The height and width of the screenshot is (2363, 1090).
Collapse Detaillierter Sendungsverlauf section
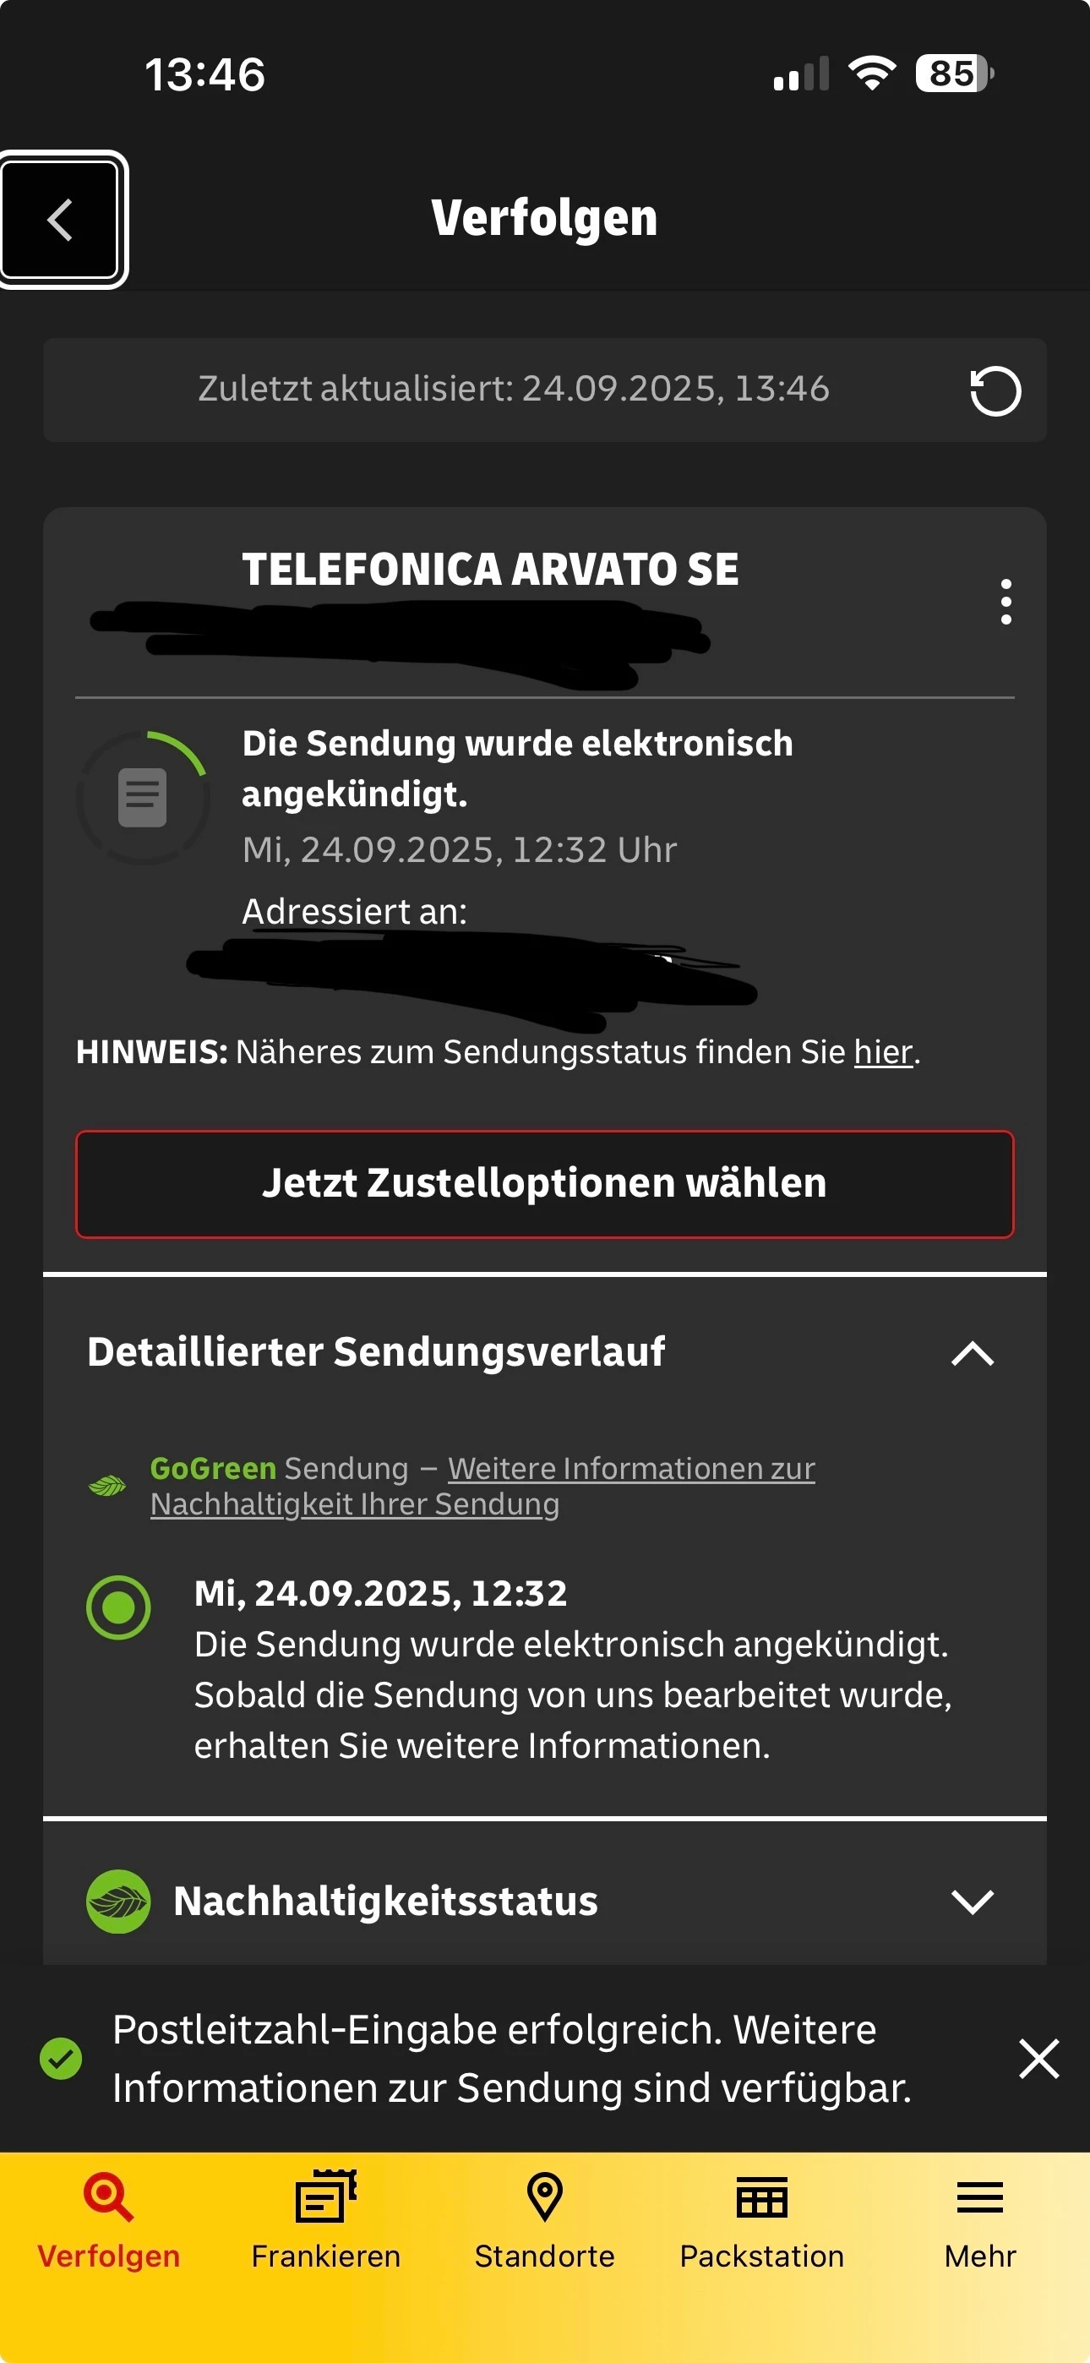pyautogui.click(x=973, y=1353)
